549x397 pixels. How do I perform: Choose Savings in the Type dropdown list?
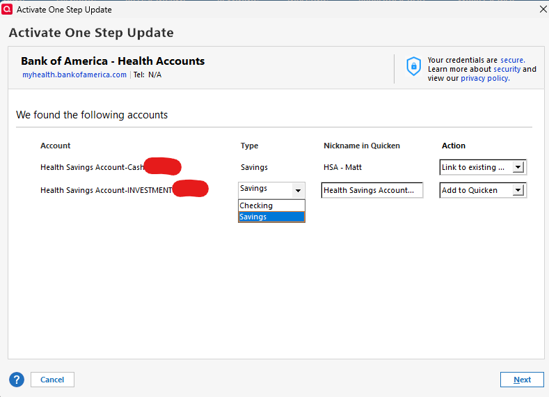coord(271,217)
